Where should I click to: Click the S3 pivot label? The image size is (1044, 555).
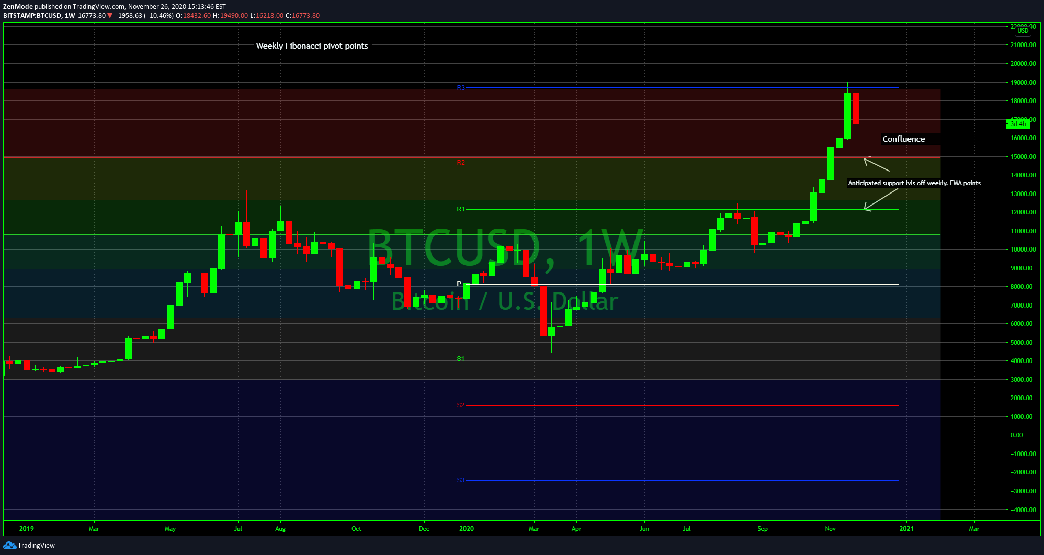click(x=461, y=480)
